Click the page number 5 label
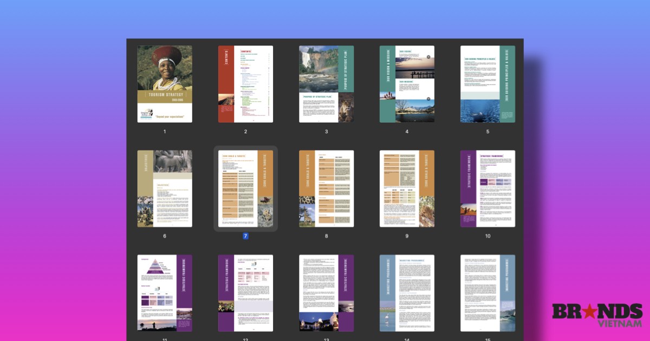The image size is (650, 341). coord(487,132)
